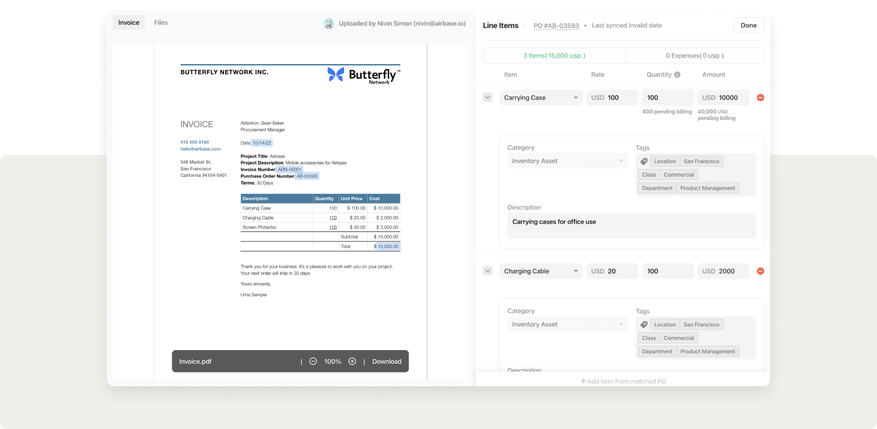Click the tag icon in Charging Cable tags
The height and width of the screenshot is (429, 877).
click(644, 325)
